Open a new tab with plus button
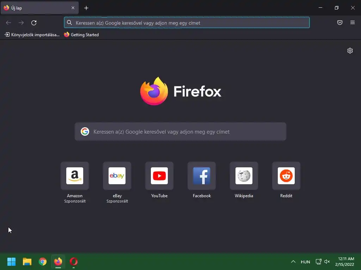This screenshot has height=270, width=361. [x=86, y=8]
